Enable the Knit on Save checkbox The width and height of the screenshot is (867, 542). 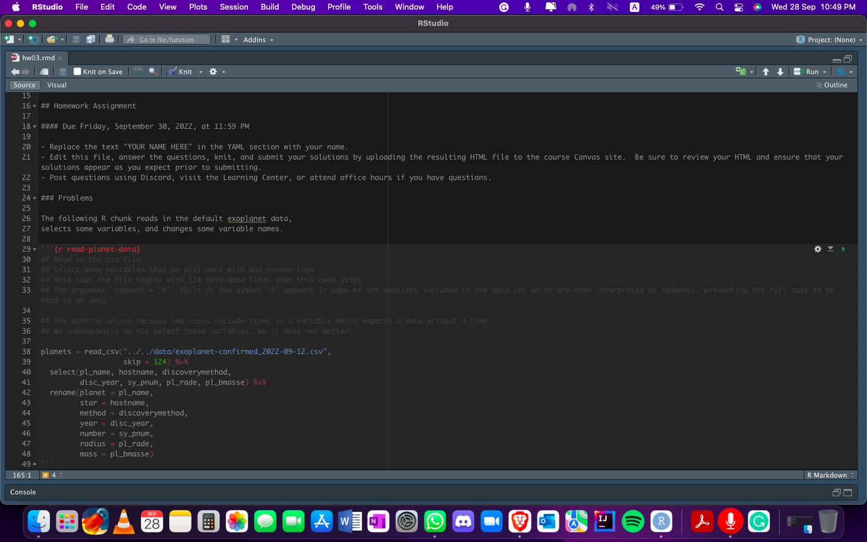coord(77,72)
